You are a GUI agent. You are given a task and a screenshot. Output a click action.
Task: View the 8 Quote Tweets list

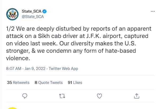click(x=49, y=83)
